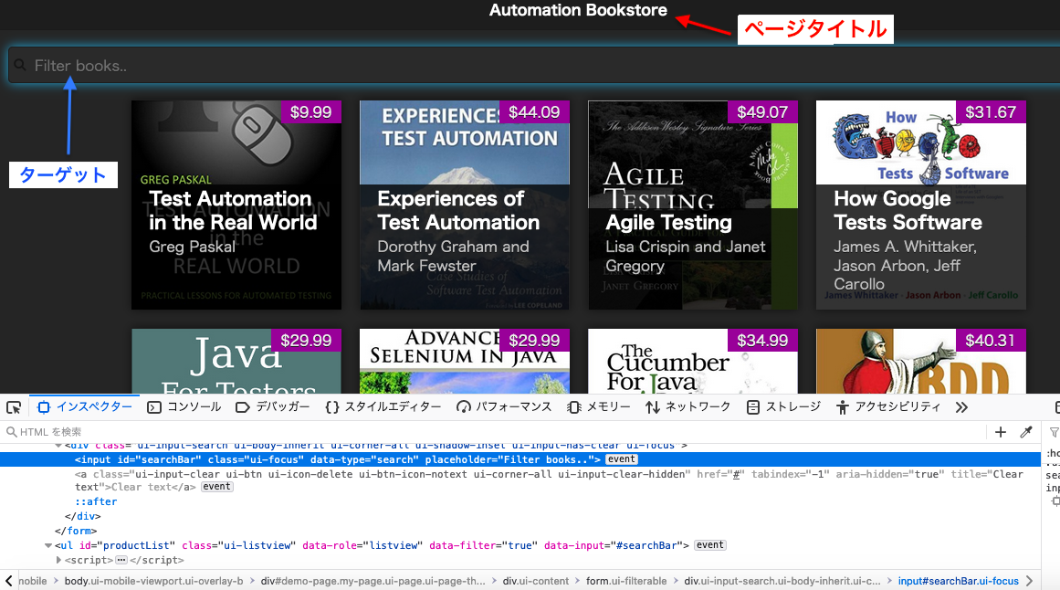
Task: Switch to the ストレージ tab
Action: [783, 406]
